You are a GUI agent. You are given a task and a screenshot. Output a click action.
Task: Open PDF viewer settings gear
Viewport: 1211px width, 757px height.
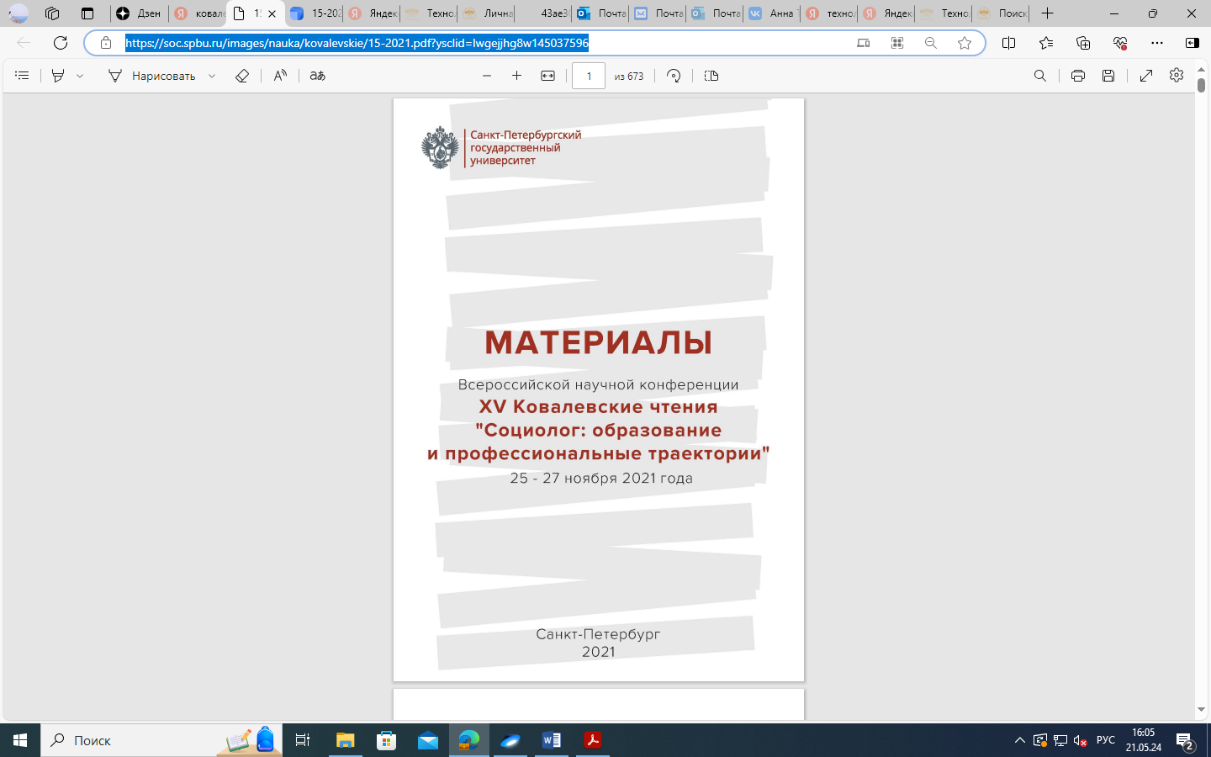coord(1177,75)
